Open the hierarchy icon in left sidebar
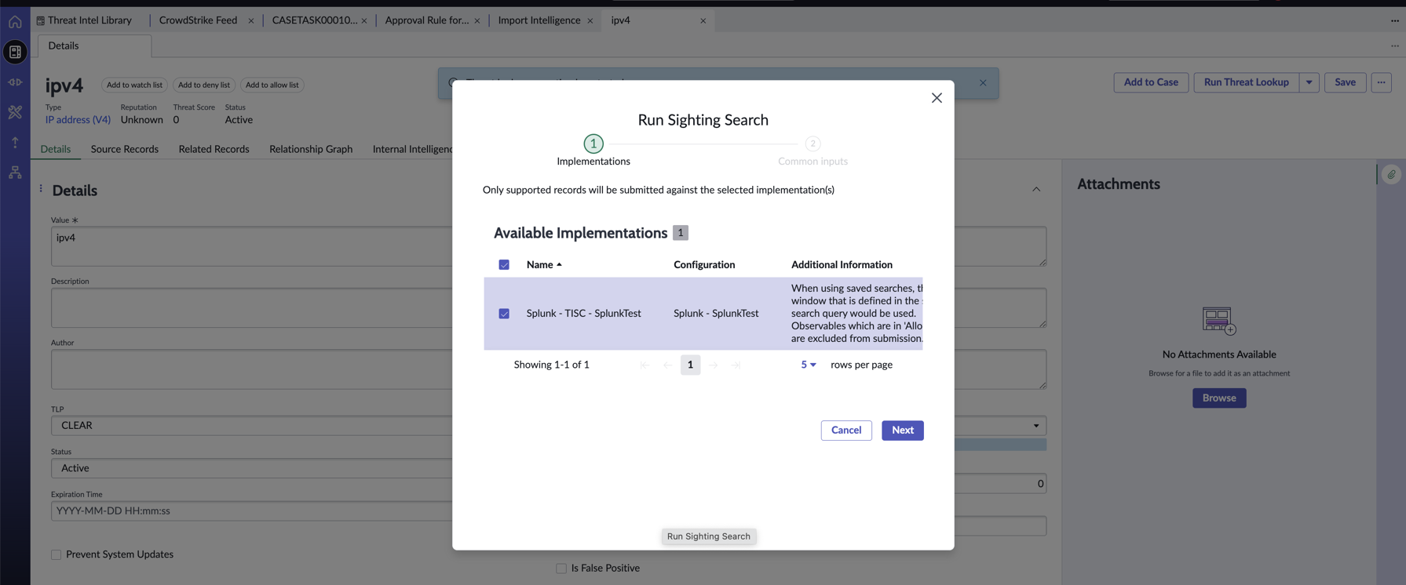This screenshot has width=1406, height=585. coord(15,173)
